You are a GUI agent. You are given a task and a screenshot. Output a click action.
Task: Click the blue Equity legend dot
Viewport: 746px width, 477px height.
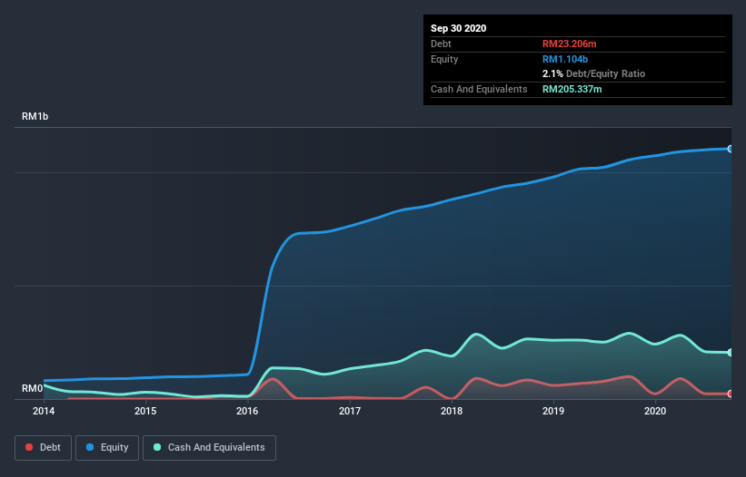[x=90, y=447]
